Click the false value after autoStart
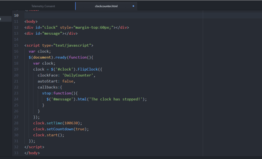 (68, 81)
